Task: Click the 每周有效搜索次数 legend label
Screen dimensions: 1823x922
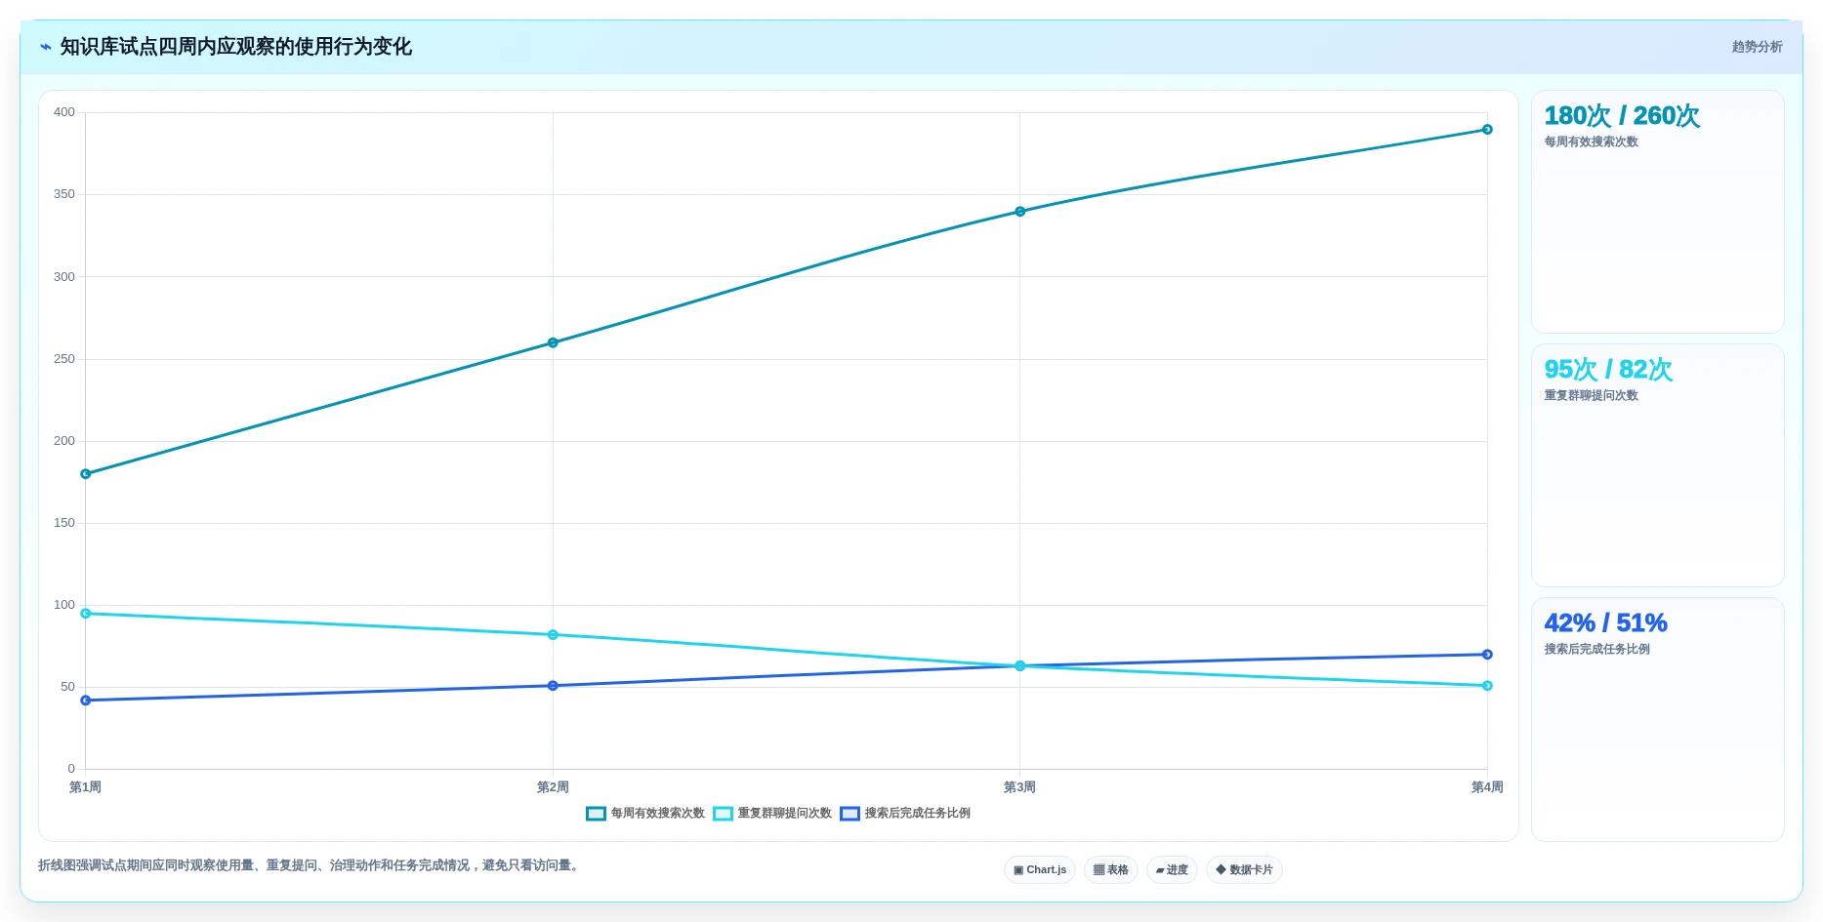Action: pyautogui.click(x=657, y=814)
